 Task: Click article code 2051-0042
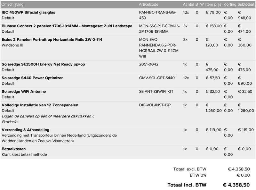pos(148,64)
